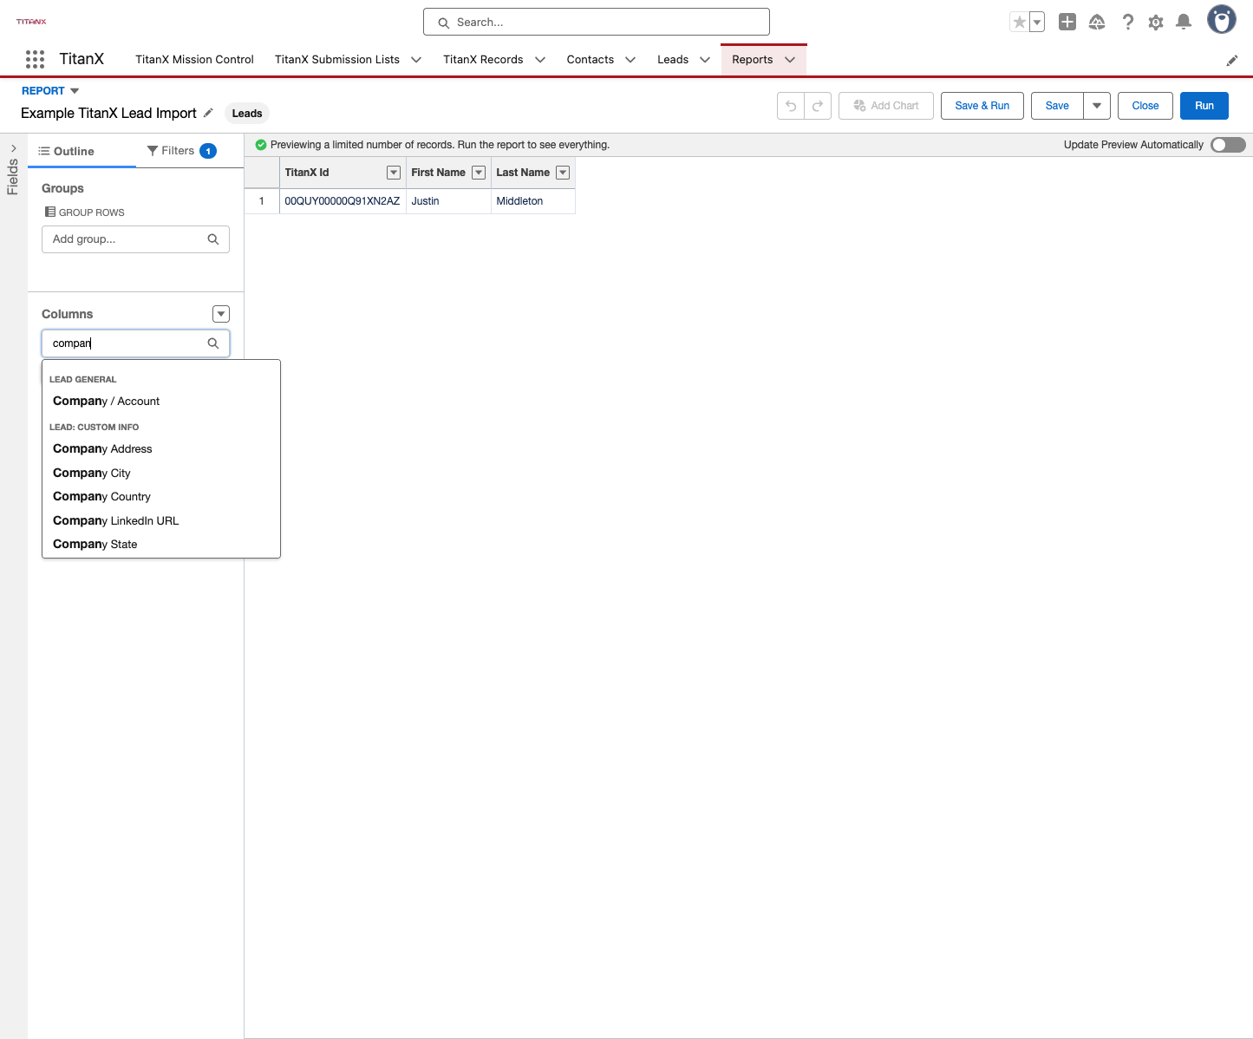This screenshot has width=1253, height=1039.
Task: Click the edit navigation pencil icon
Action: coord(1232,61)
